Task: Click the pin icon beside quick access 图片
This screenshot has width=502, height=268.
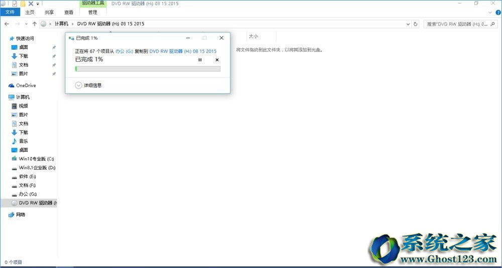Action: (x=54, y=74)
